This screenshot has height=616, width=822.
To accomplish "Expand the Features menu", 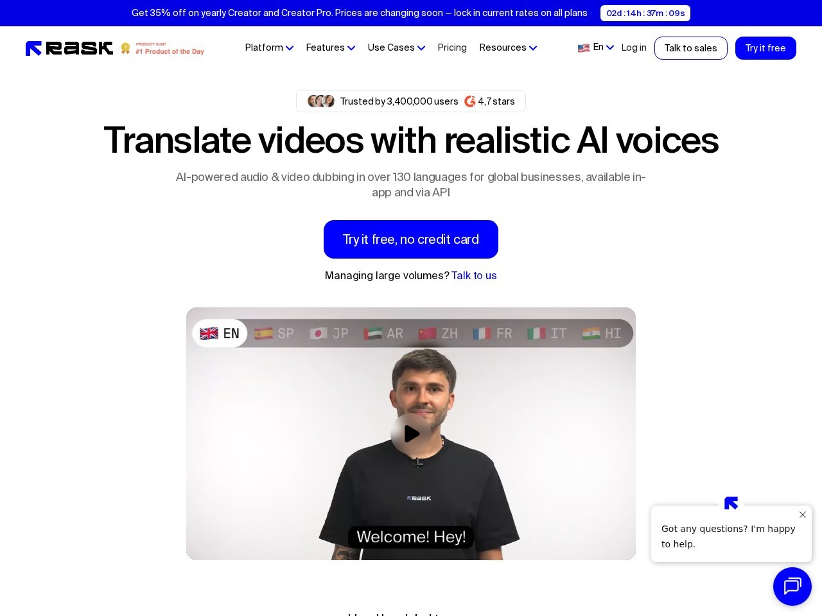I will point(330,47).
